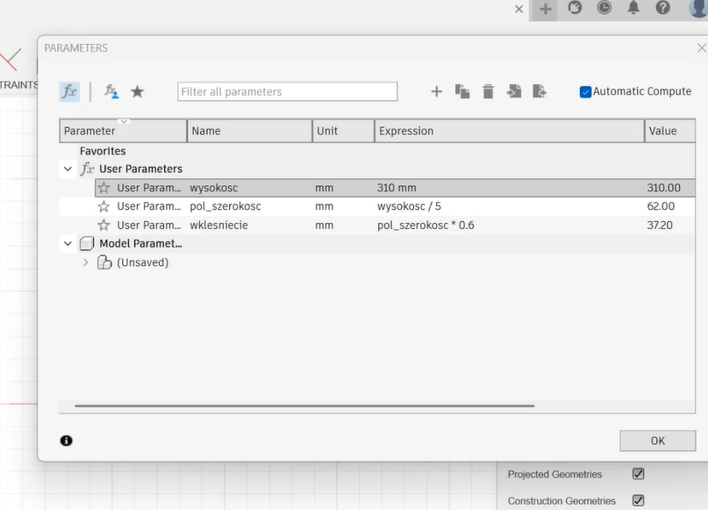Open the notifications bell
The width and height of the screenshot is (708, 510).
click(x=633, y=8)
